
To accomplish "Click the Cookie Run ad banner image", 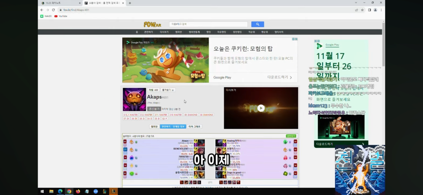I will (166, 60).
